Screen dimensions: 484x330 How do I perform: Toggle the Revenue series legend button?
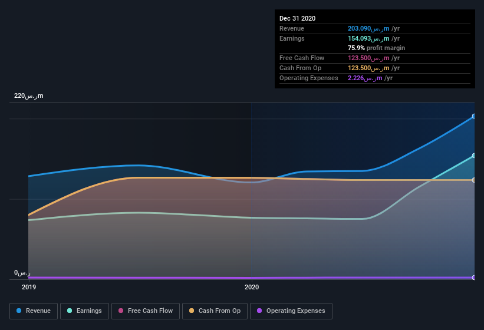tap(34, 311)
